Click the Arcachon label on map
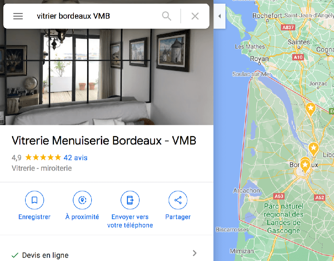334x261 pixels. 246,190
